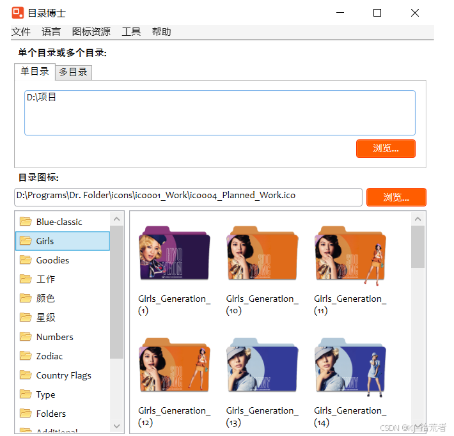Switch to the 多目录 tab
This screenshot has height=436, width=454.
74,72
